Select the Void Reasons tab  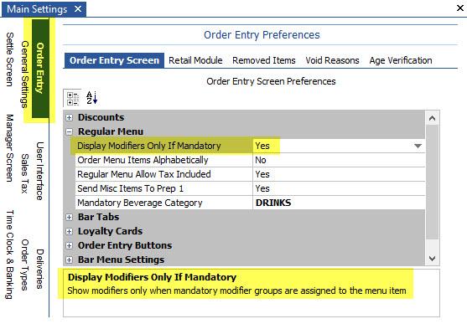[x=332, y=60]
